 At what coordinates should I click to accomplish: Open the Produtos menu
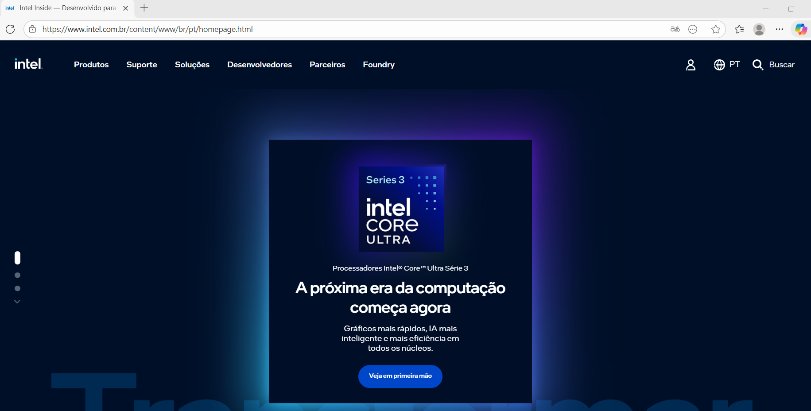(x=91, y=65)
